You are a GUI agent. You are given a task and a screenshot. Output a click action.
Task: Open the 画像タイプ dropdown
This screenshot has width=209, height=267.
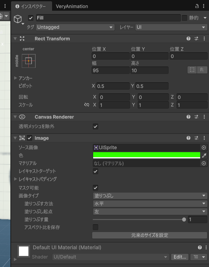150,196
